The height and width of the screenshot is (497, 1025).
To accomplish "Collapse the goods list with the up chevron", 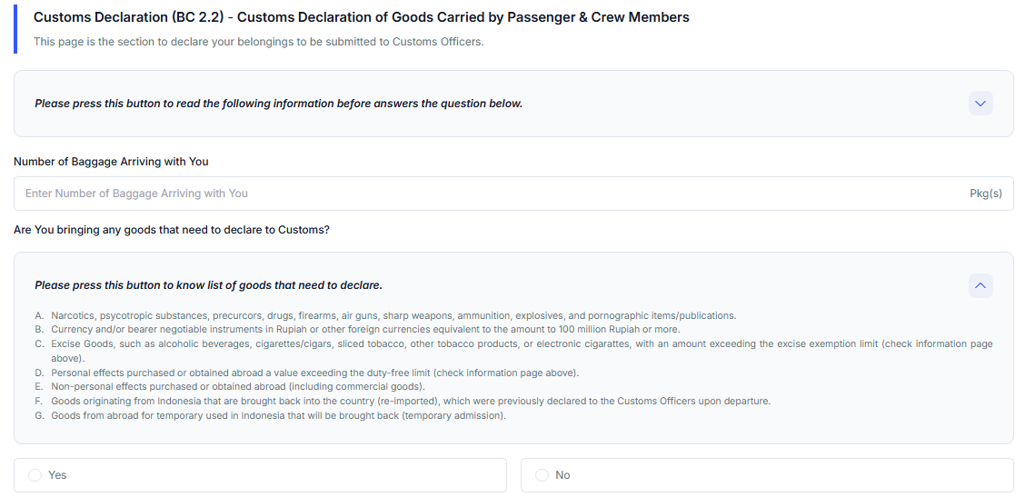I will pyautogui.click(x=980, y=285).
